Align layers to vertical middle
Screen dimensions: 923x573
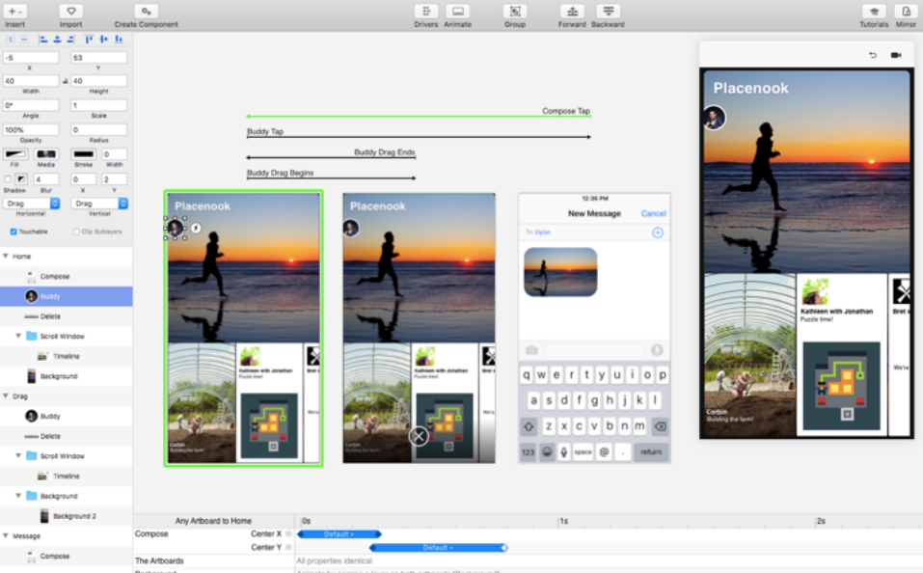point(103,40)
